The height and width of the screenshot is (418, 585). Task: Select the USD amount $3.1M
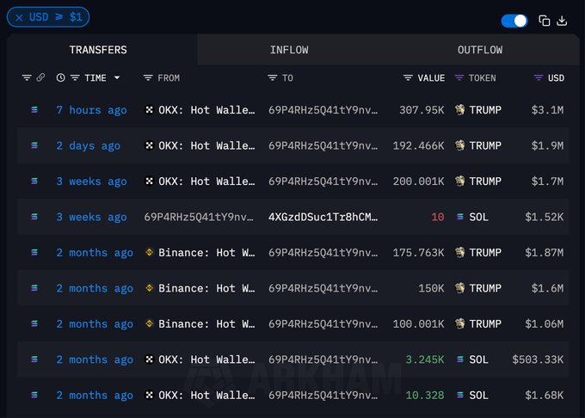coord(547,109)
